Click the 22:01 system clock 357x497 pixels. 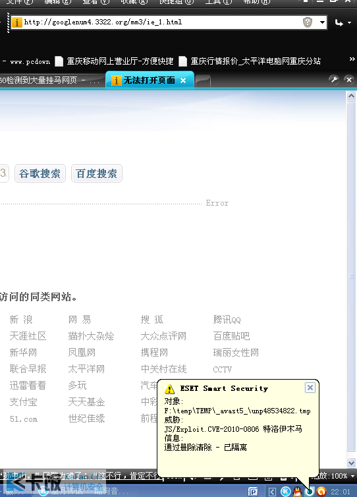click(x=341, y=492)
